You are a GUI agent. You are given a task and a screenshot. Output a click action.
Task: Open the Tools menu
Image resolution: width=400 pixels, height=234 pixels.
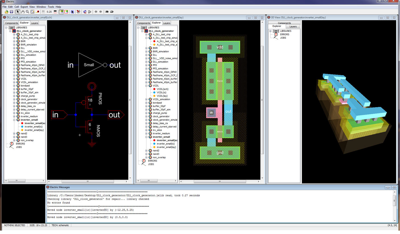click(51, 7)
